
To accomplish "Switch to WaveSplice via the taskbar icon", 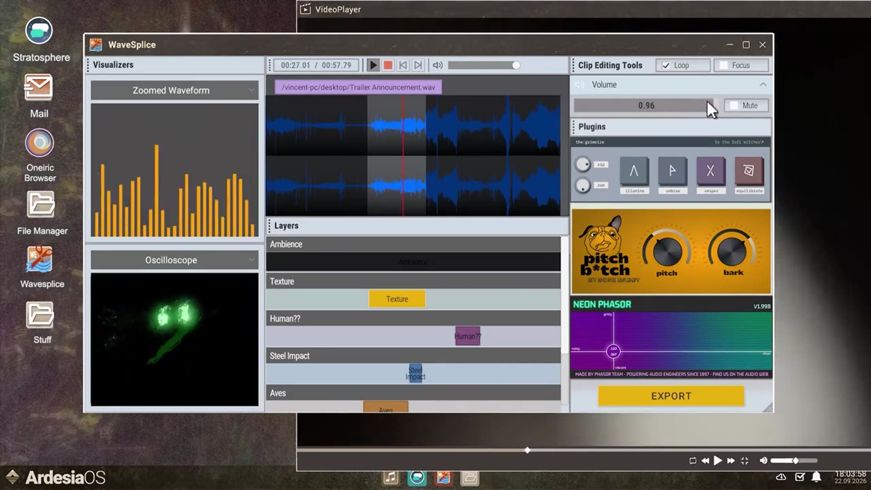I will tap(443, 478).
